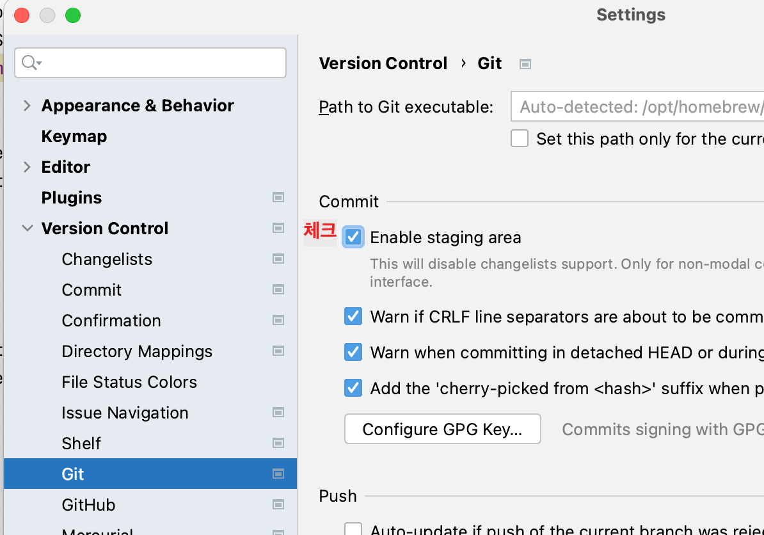Expand Appearance & Behavior section

[x=27, y=106]
